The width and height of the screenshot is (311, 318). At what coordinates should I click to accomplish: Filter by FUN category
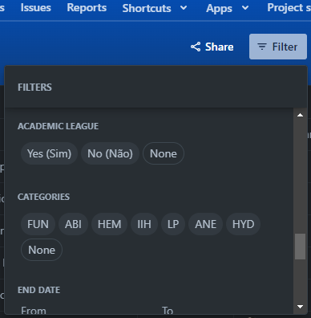pyautogui.click(x=38, y=224)
